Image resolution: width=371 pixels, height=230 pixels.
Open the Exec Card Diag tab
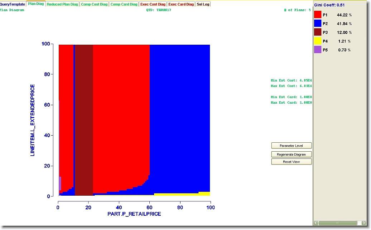pos(181,4)
